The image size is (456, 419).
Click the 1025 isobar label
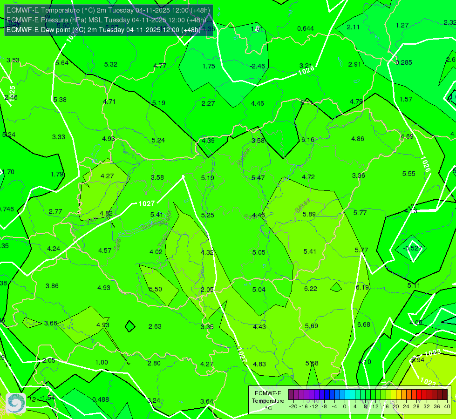coord(12,93)
